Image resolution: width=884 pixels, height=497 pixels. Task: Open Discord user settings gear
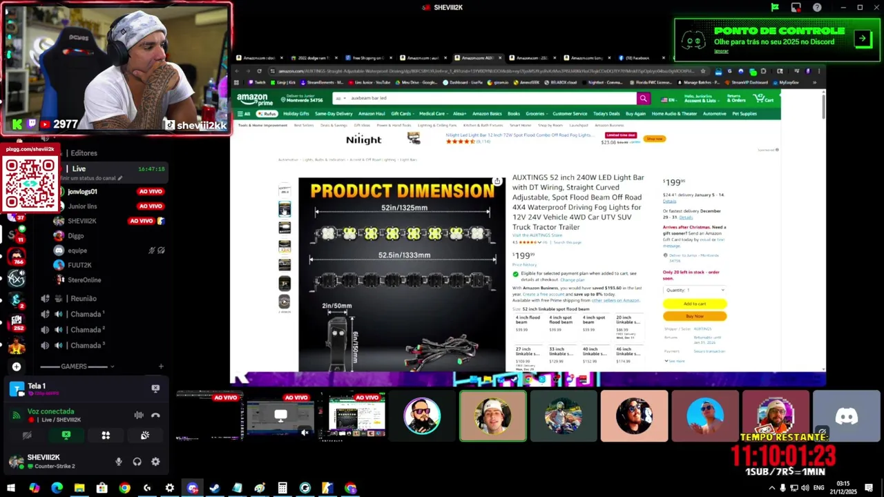pyautogui.click(x=155, y=462)
